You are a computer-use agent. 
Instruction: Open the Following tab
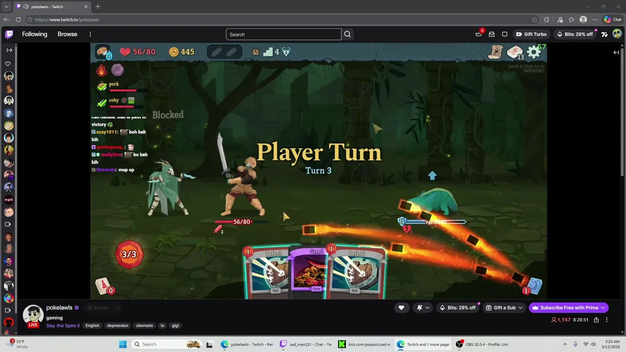[34, 34]
